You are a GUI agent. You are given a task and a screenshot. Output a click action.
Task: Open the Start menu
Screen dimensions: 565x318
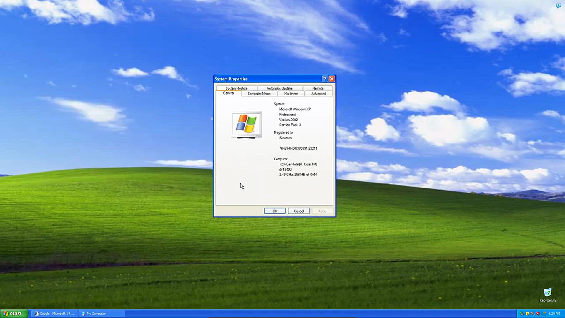pos(14,314)
